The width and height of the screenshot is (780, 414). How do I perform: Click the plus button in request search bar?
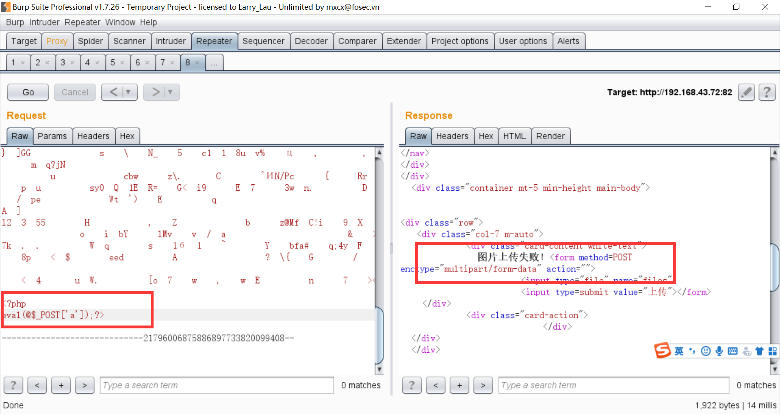61,385
